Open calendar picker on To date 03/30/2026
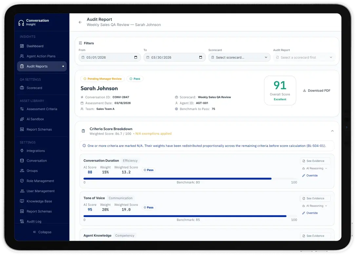 pos(201,57)
